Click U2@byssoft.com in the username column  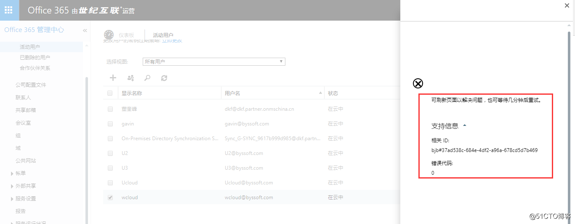(244, 153)
